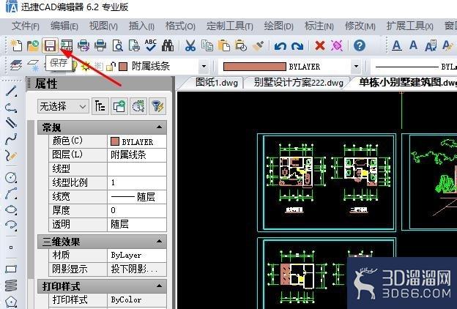
Task: Switch to the 别墅设计方案222.dwg tab
Action: 298,83
